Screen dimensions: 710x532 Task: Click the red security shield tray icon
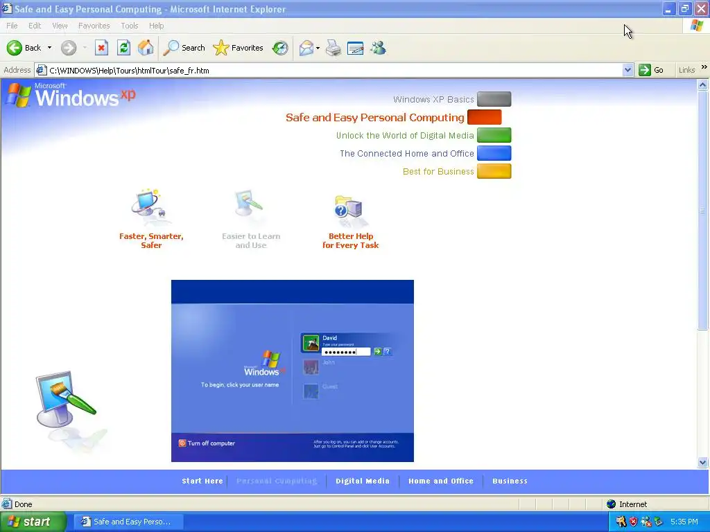point(634,522)
